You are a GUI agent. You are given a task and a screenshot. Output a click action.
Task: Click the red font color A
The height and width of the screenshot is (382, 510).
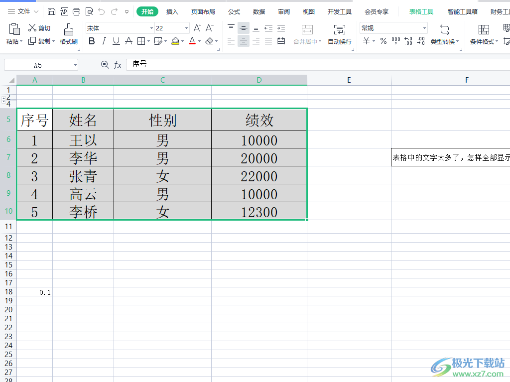tap(192, 41)
